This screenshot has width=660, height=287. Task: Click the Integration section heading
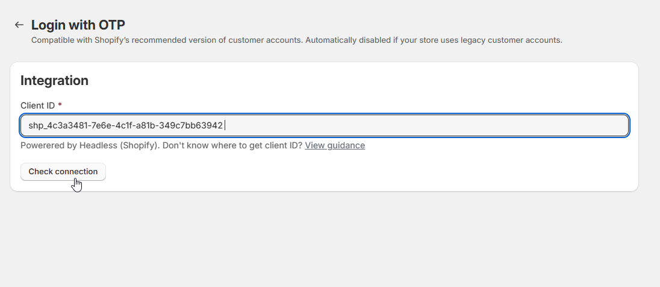pos(54,80)
